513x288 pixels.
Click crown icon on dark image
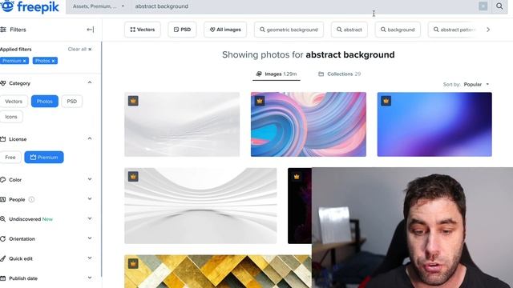coord(297,177)
